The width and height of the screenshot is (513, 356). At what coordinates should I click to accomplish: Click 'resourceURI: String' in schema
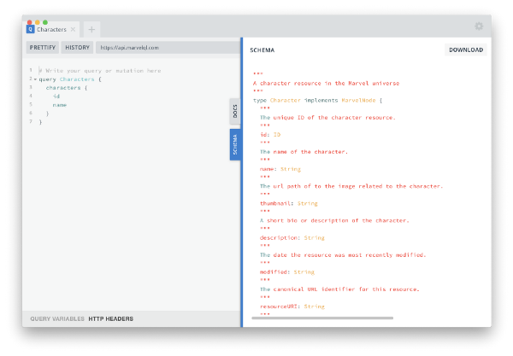click(292, 306)
